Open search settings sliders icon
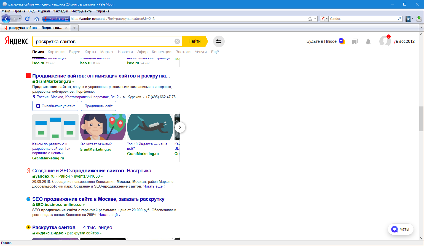Screen dimensions: 424x246 pyautogui.click(x=219, y=41)
